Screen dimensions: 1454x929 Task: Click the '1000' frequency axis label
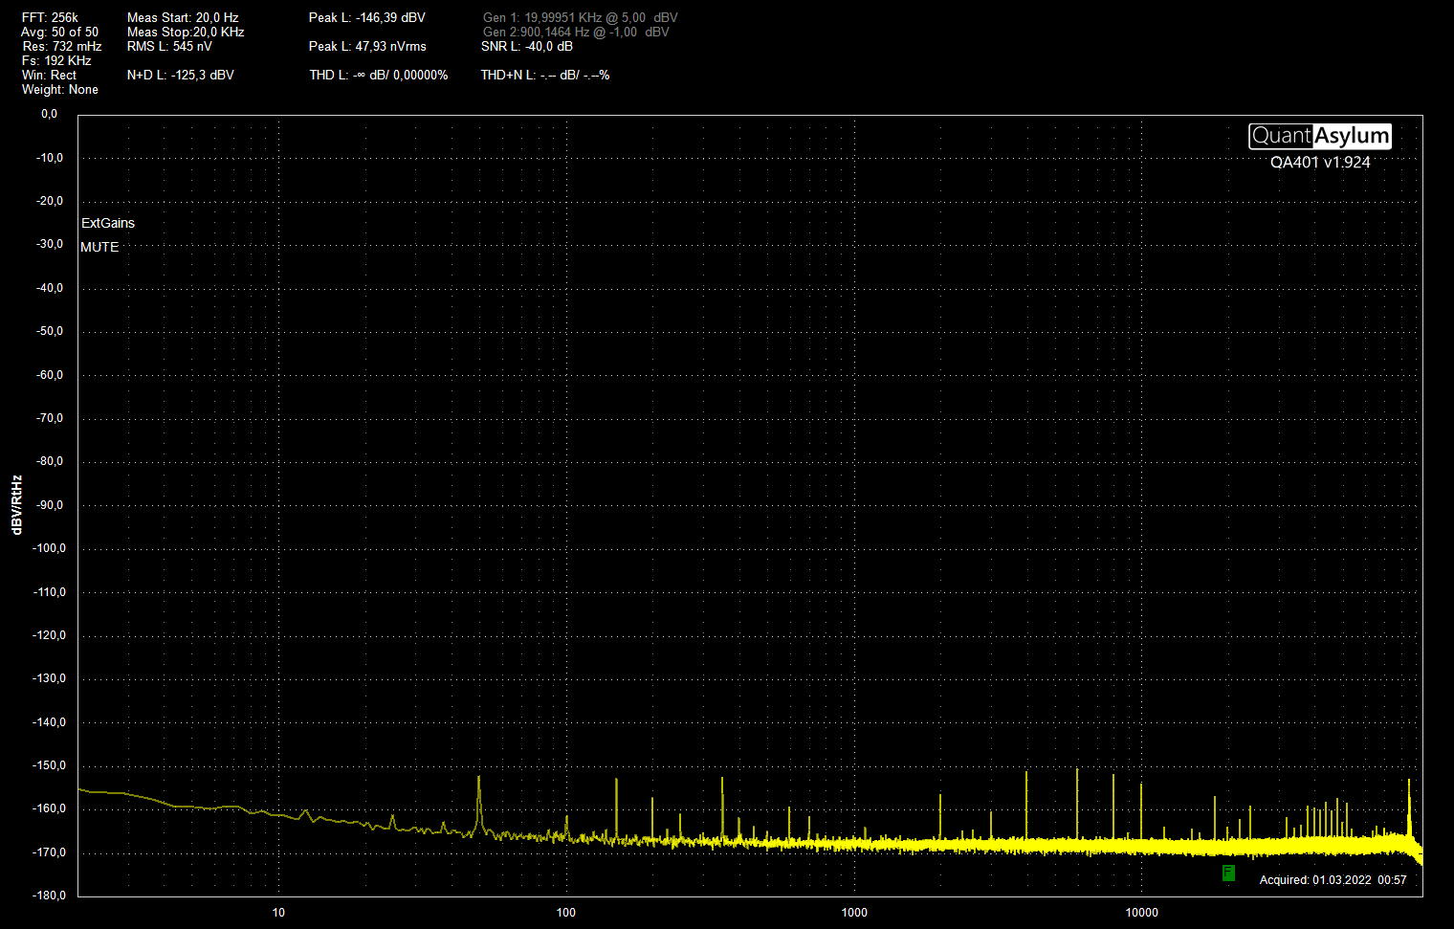coord(854,913)
